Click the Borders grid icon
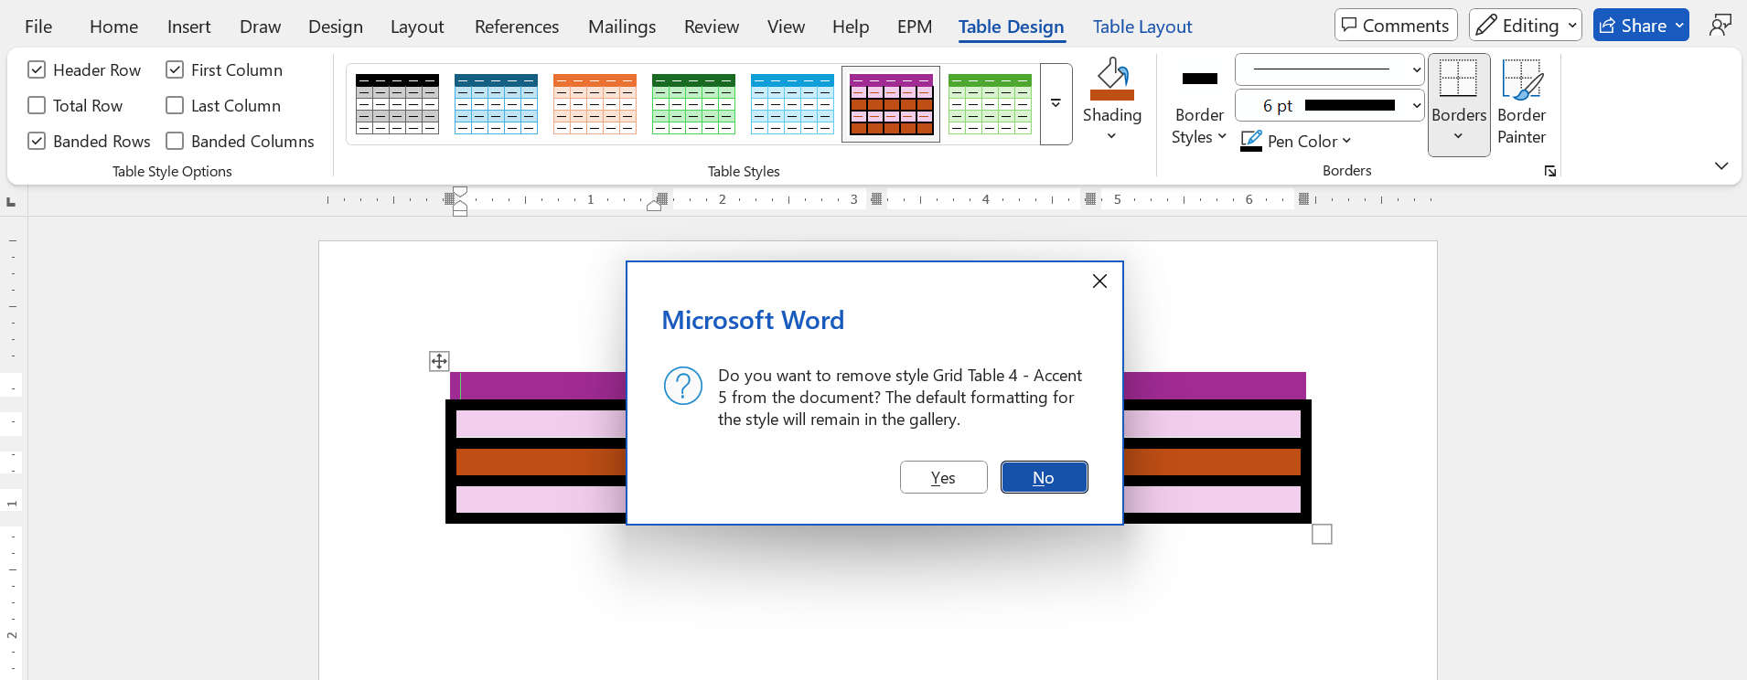This screenshot has height=680, width=1747. point(1458,78)
